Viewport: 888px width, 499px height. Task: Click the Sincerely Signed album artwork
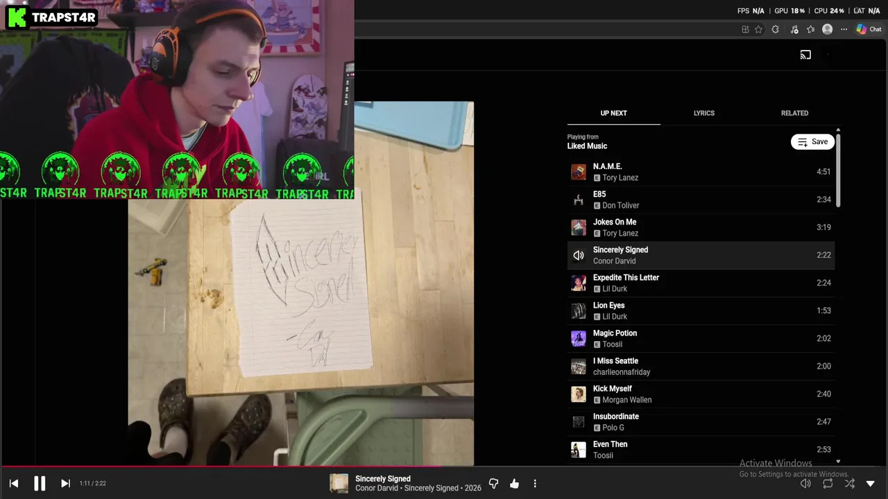click(x=301, y=284)
